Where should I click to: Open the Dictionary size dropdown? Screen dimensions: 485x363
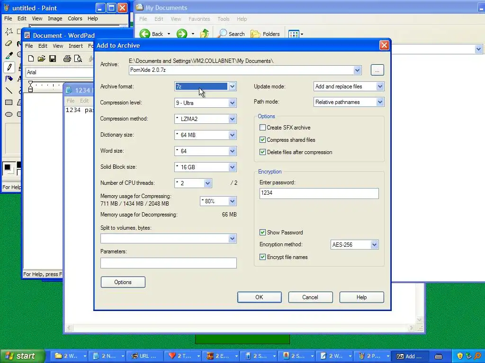pyautogui.click(x=232, y=135)
